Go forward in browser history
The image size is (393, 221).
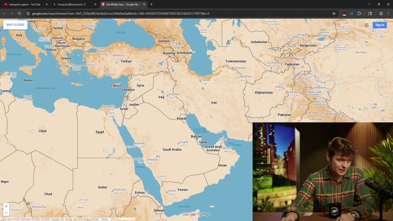pos(12,14)
